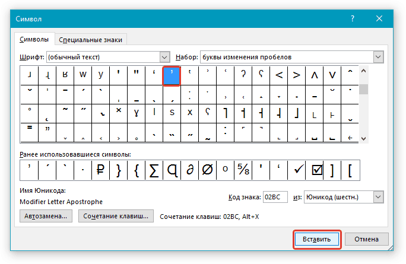Select the closing curly brace symbol
The width and height of the screenshot is (406, 264).
click(118, 170)
